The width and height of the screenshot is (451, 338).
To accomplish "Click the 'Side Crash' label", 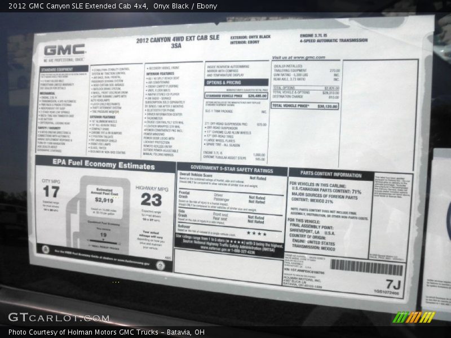I will [182, 213].
